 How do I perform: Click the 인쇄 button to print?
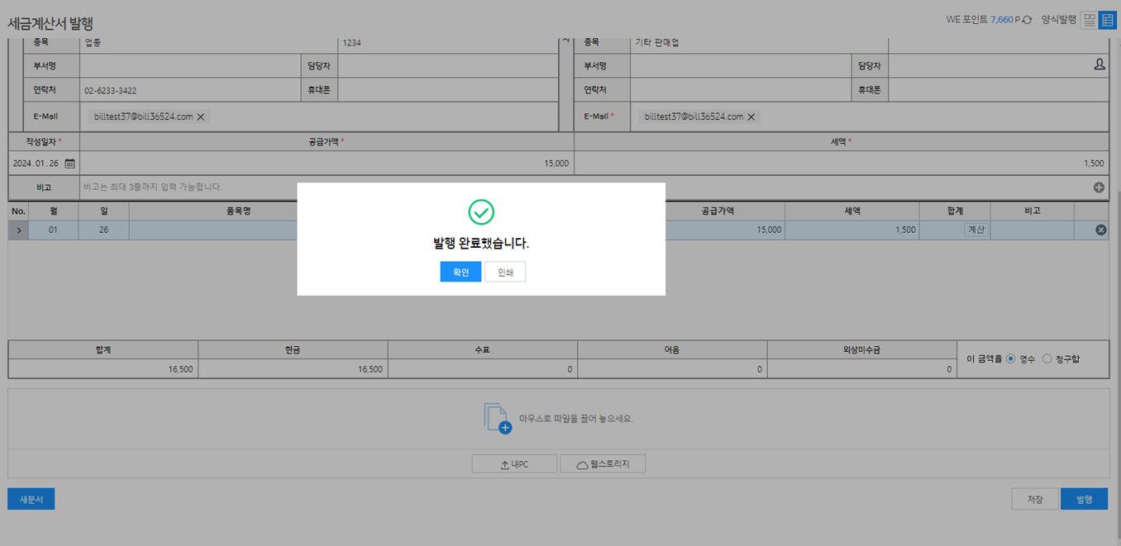tap(505, 273)
